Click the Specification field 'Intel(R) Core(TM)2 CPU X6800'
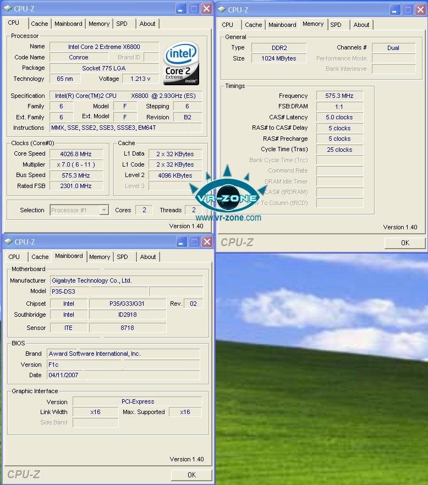This screenshot has width=428, height=485. pyautogui.click(x=125, y=96)
